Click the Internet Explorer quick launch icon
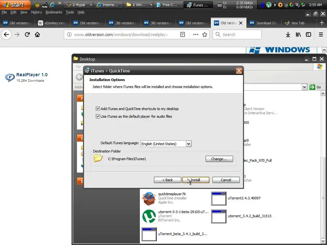The width and height of the screenshot is (327, 245). tap(52, 5)
